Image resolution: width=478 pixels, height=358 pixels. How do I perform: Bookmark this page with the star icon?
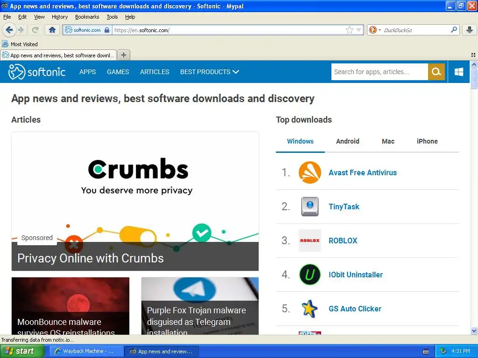(349, 30)
